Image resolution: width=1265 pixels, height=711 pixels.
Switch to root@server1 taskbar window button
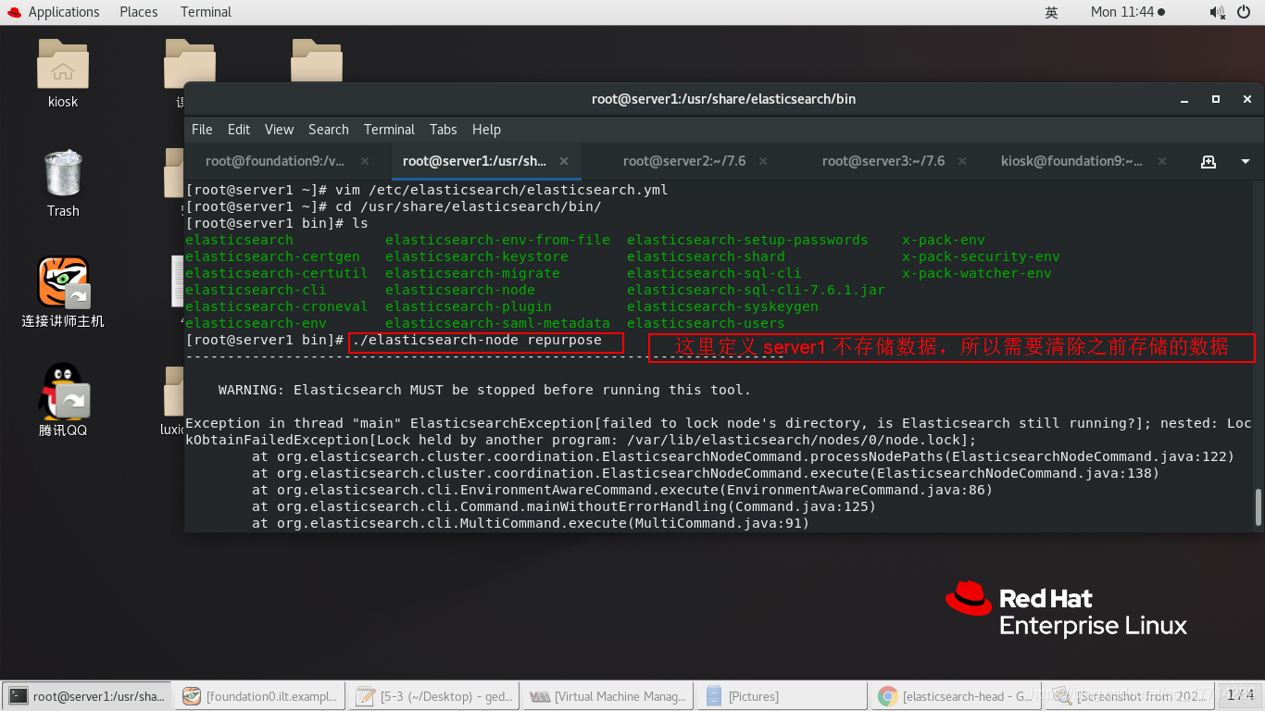pos(88,696)
